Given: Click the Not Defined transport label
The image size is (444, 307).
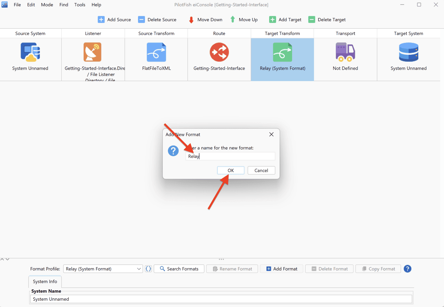Looking at the screenshot, I should click(x=345, y=68).
